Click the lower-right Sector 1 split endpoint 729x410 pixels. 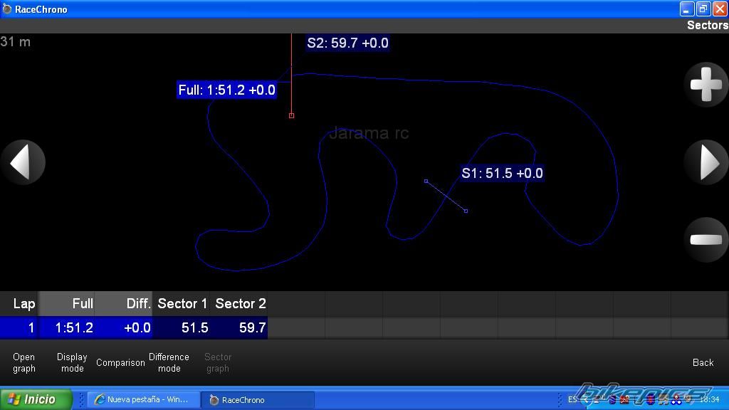[466, 211]
